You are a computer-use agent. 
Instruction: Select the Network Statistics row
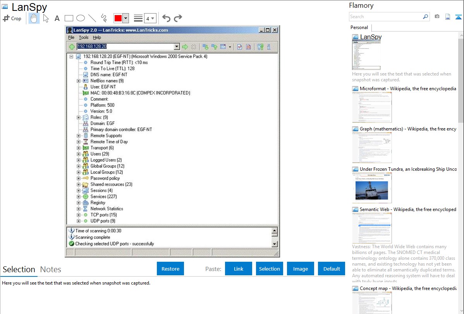click(x=107, y=209)
